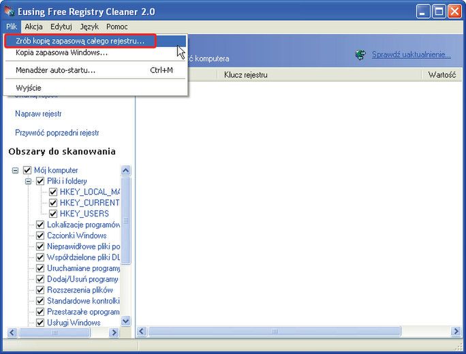Click Napraw rejestr link
The width and height of the screenshot is (466, 354).
pyautogui.click(x=38, y=114)
